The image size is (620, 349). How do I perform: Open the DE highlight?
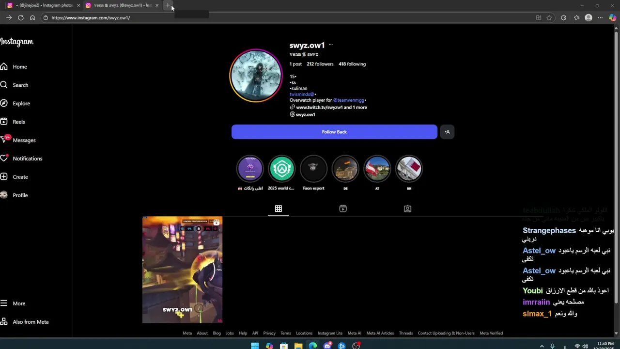[345, 169]
